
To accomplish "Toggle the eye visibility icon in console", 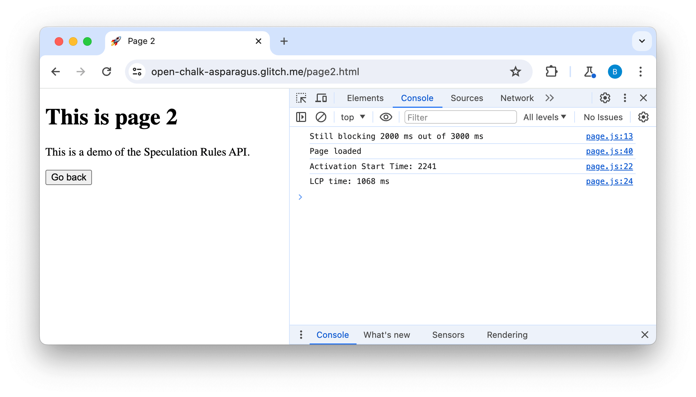I will tap(385, 117).
